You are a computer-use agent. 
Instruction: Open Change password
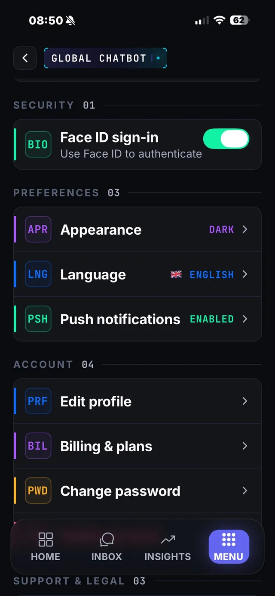coord(137,491)
